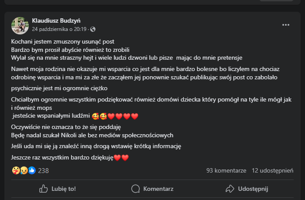Click the thumbs-up icon in Lubię to!
This screenshot has height=200, width=305.
click(x=44, y=189)
